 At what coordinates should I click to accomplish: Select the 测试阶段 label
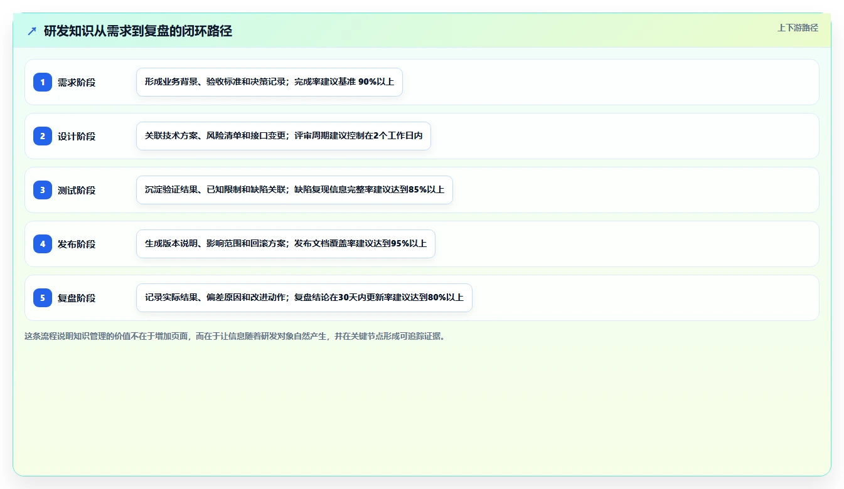point(77,190)
